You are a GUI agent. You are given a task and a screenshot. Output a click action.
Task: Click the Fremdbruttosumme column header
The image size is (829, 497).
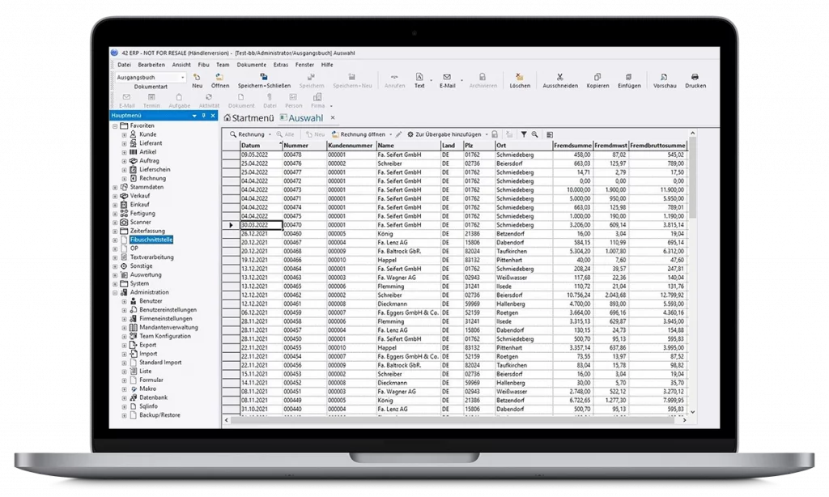pyautogui.click(x=657, y=146)
